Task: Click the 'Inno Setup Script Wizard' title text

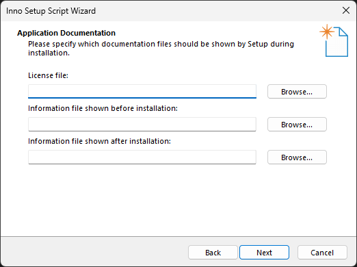Action: 51,11
